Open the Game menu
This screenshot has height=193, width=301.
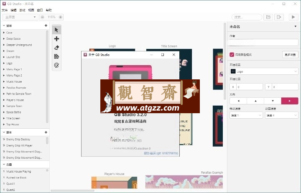[x=22, y=10]
